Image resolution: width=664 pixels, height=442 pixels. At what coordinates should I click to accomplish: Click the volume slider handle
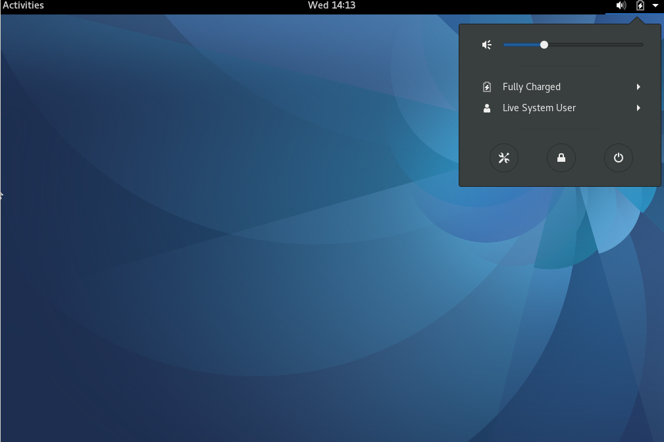(x=544, y=44)
